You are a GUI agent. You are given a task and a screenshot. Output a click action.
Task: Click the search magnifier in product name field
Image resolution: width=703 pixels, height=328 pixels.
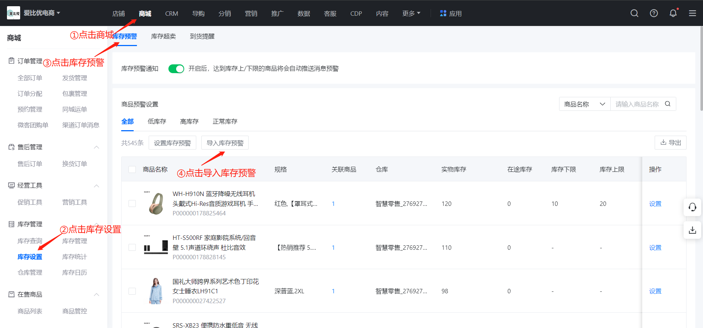(x=667, y=104)
